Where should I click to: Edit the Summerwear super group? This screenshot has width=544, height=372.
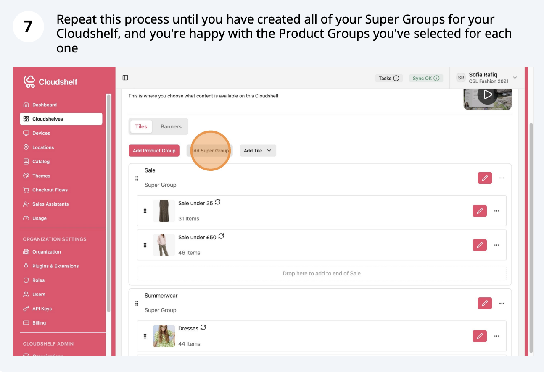click(485, 303)
